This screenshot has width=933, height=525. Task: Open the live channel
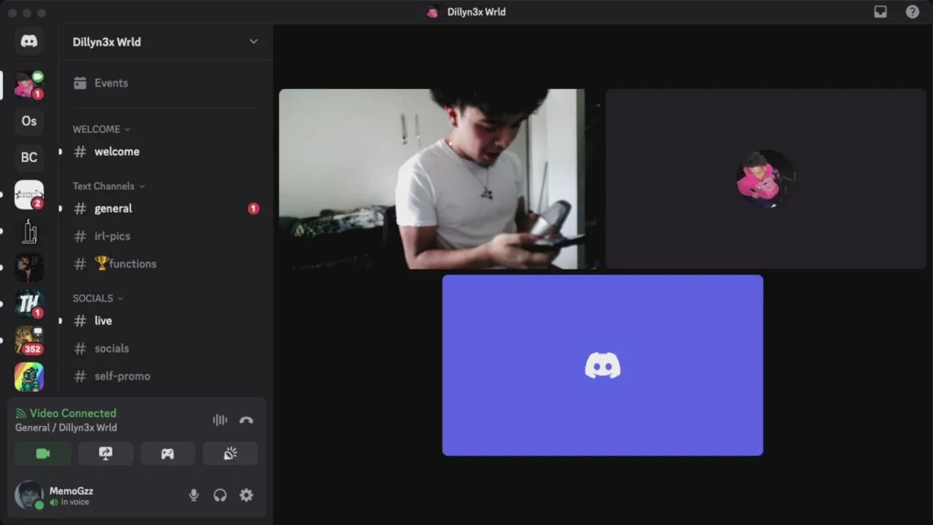coord(165,321)
